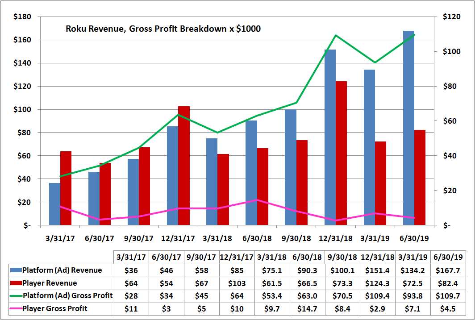
Task: Click the x-axis label '12/31/17'
Action: (x=178, y=238)
